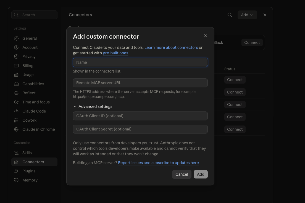Click the Billing card icon

pyautogui.click(x=16, y=66)
